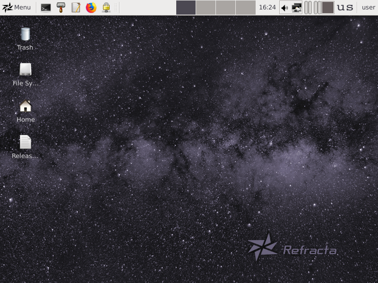The height and width of the screenshot is (283, 378).
Task: Open the 'user' session menu
Action: pos(369,8)
